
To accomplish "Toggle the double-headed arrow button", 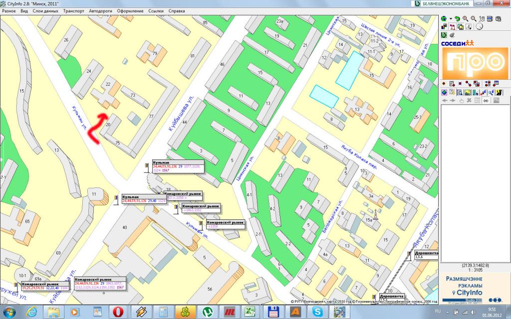I will 486,101.
